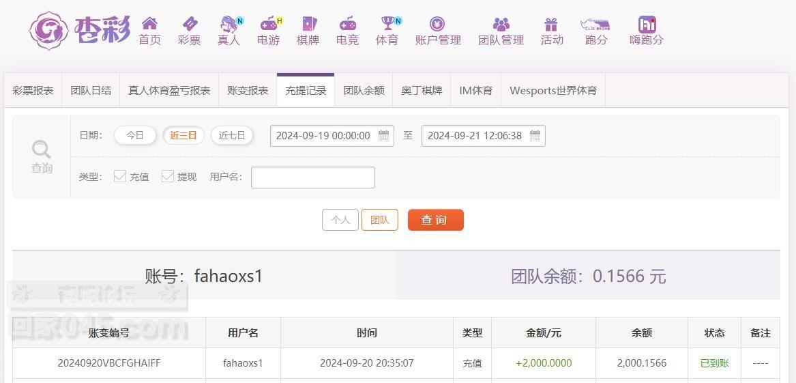Open 账户管理 yen coin icon
The height and width of the screenshot is (383, 796).
[x=437, y=23]
